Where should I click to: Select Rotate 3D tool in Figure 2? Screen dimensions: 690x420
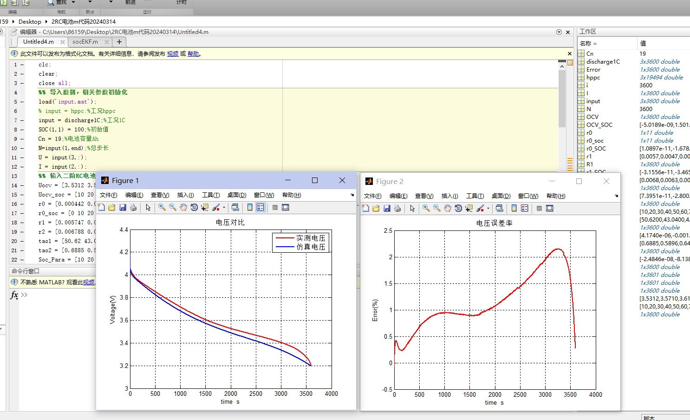[x=458, y=208]
